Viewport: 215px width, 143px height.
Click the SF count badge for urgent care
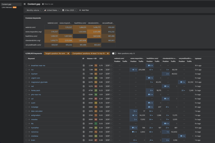click(83, 78)
